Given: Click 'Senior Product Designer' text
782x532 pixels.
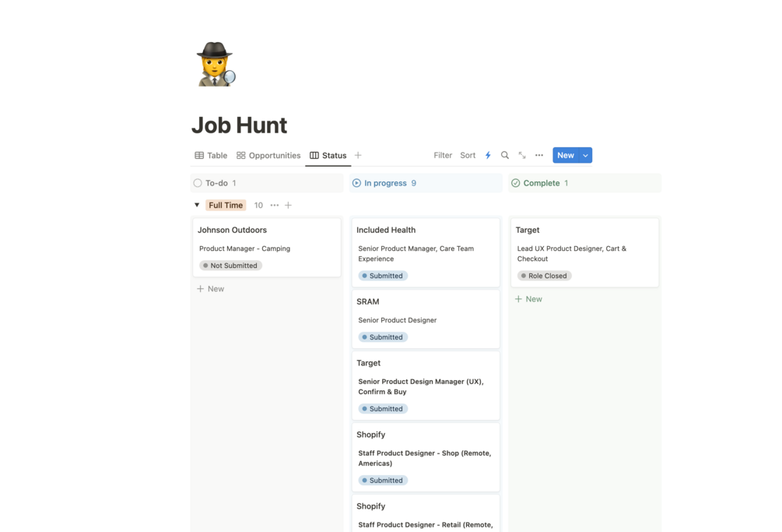Looking at the screenshot, I should point(397,320).
